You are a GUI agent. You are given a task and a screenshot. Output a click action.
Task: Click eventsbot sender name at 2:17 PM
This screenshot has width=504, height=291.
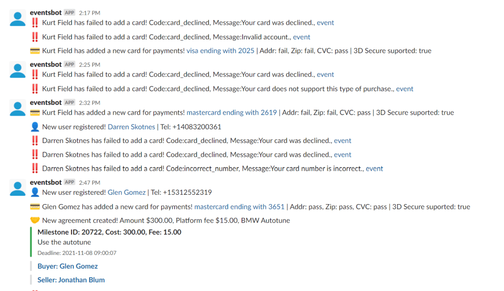(46, 13)
